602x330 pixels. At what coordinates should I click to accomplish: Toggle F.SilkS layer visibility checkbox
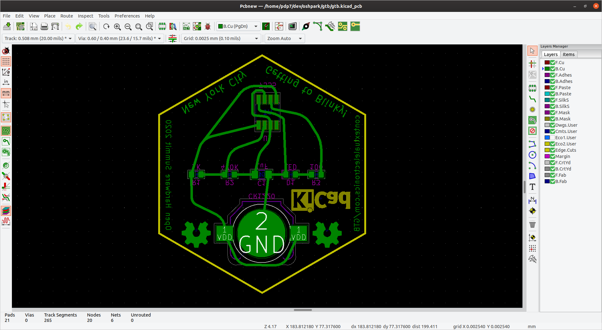(x=553, y=100)
